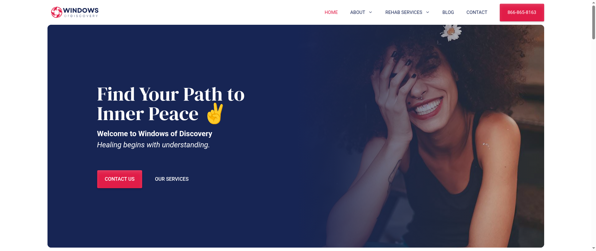
Task: Click the Windows of Discovery logo
Action: [75, 12]
